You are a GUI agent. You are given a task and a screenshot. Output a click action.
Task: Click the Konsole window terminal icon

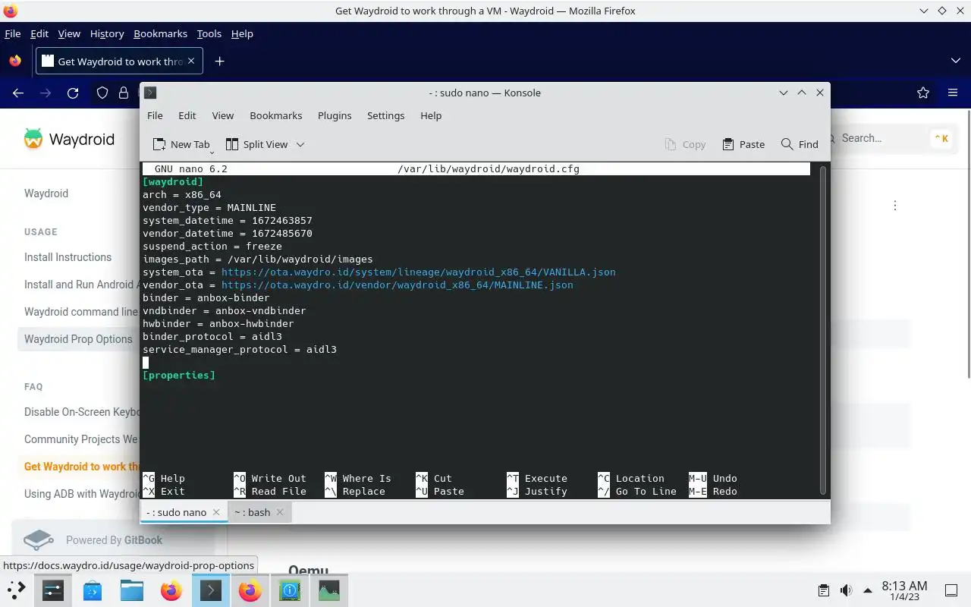pos(150,93)
